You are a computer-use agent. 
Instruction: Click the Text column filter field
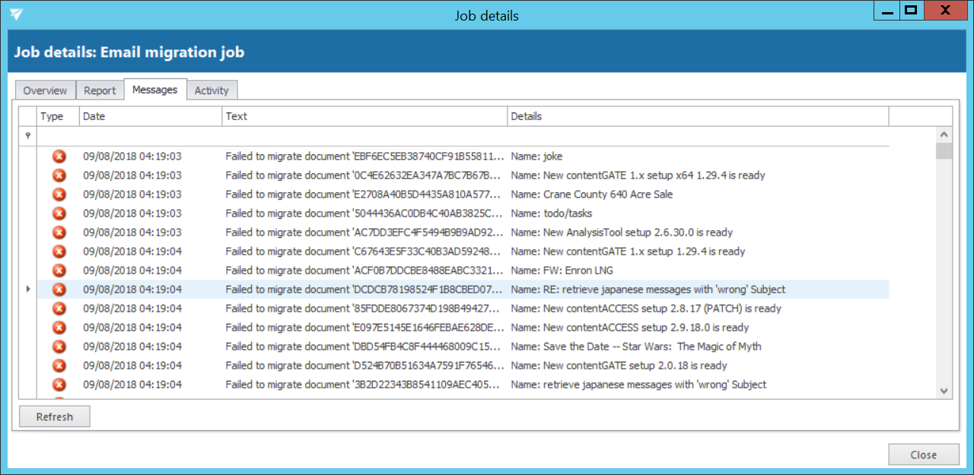click(364, 136)
